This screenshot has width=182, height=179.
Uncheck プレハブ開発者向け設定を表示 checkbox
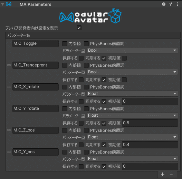[79, 28]
